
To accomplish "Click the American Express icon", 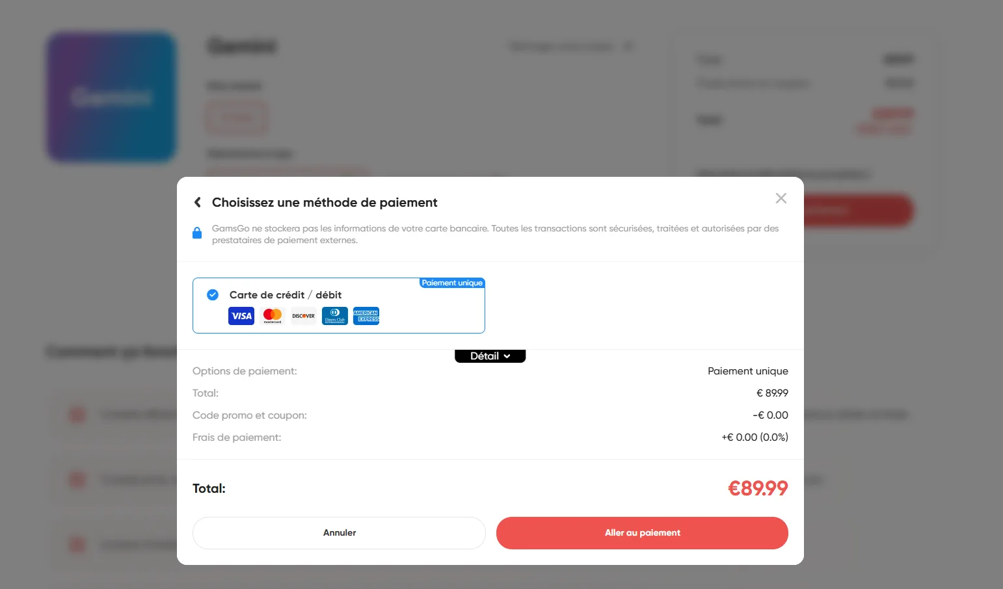I will 366,315.
